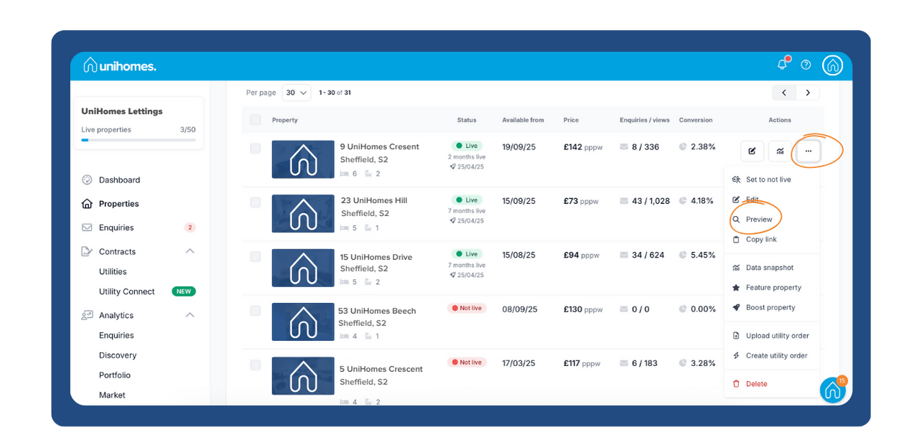Open the chat widget with 15 badge

click(832, 390)
